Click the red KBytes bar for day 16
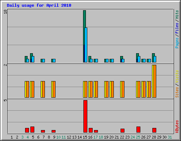 pyautogui.click(x=90, y=130)
